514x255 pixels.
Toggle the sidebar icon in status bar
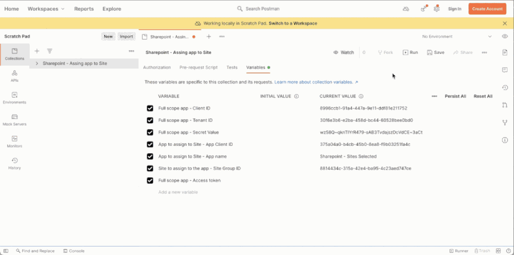(6, 251)
